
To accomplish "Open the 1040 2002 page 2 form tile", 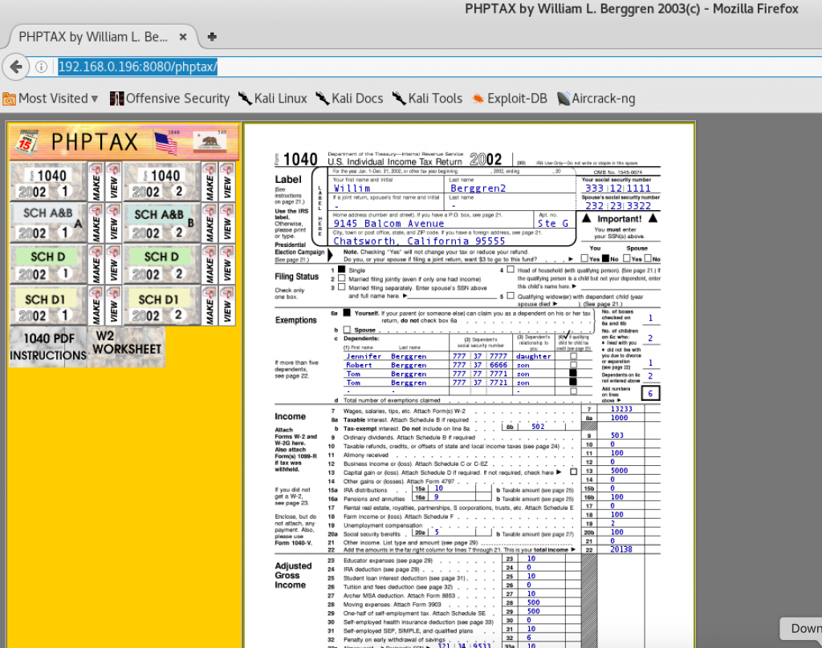I will click(x=162, y=182).
